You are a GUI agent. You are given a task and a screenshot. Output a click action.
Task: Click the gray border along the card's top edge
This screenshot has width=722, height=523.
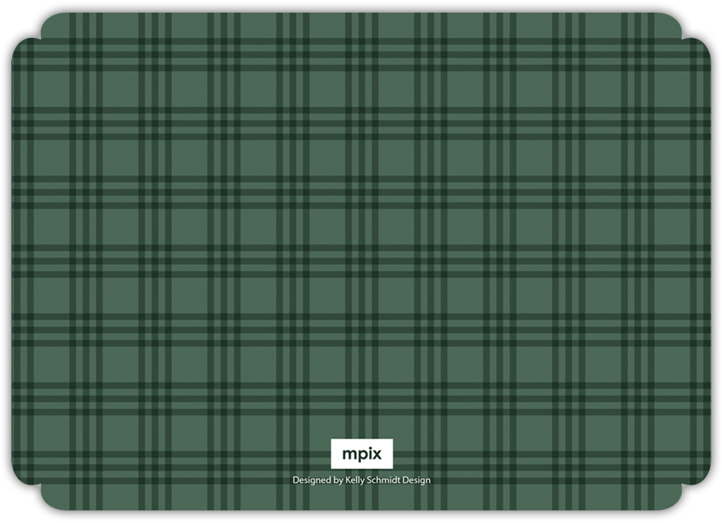click(x=361, y=6)
